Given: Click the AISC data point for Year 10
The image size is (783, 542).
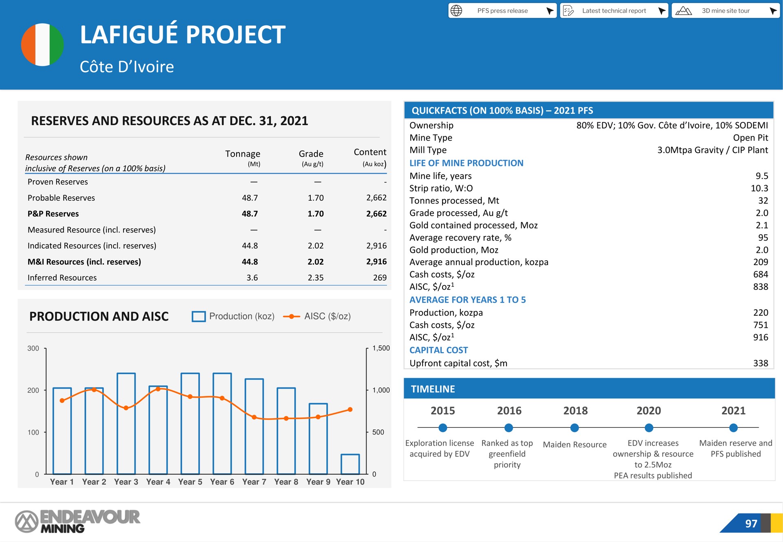Looking at the screenshot, I should tap(350, 409).
